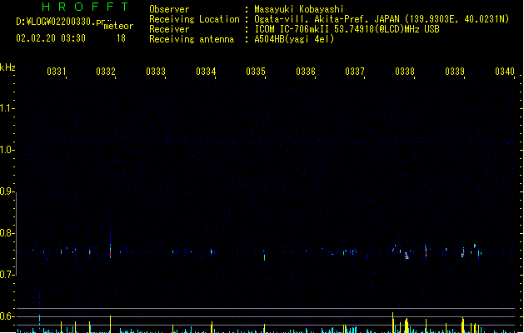This screenshot has width=524, height=333.
Task: Click the ICOM IC-706mkII receiver text
Action: click(x=347, y=29)
